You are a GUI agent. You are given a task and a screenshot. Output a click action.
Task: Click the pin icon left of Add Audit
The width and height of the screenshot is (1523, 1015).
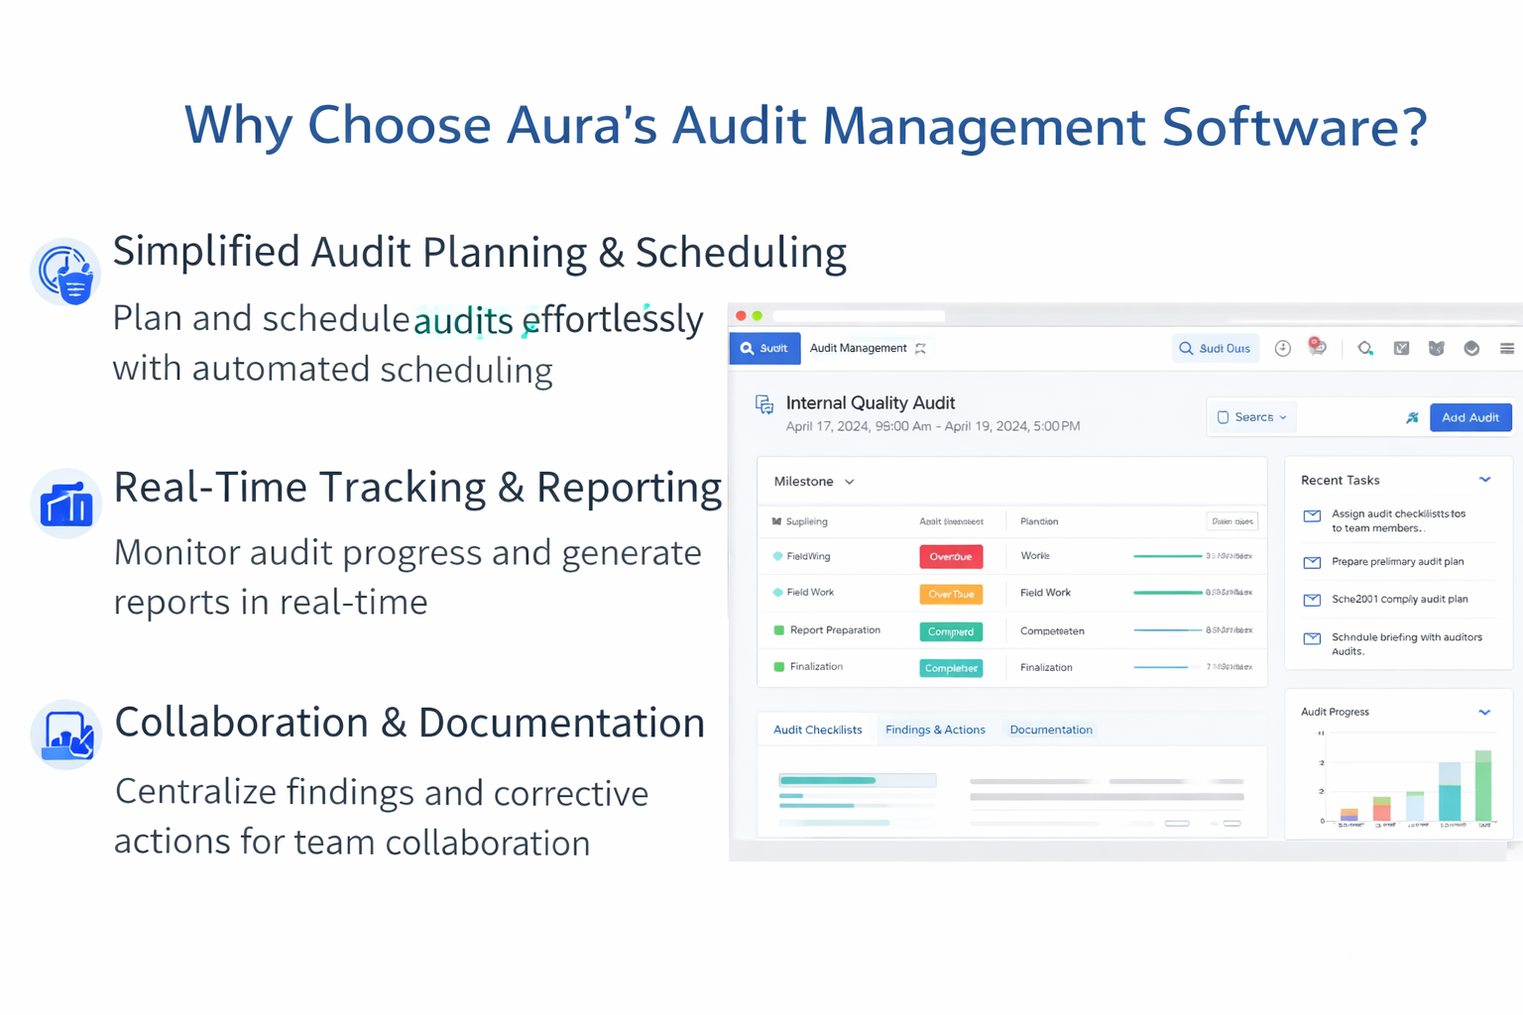(1412, 417)
